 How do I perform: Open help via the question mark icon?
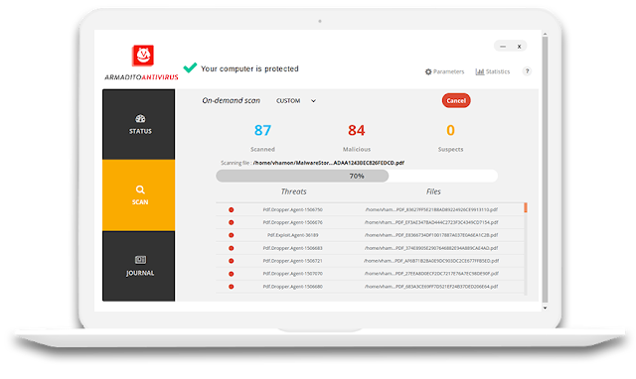tap(527, 71)
